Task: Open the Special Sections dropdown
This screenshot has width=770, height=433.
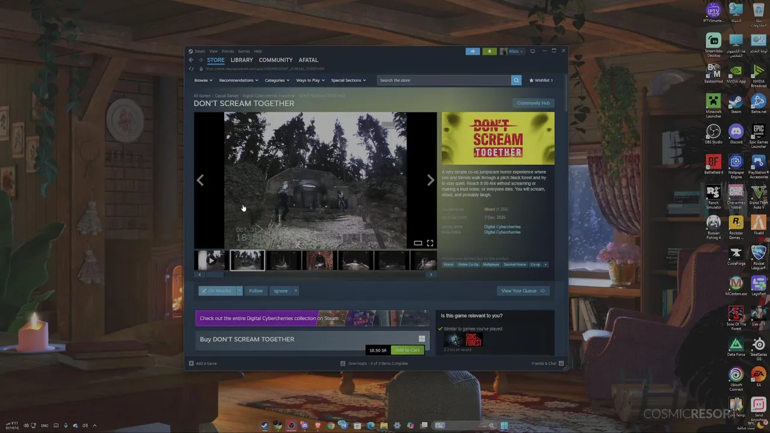Action: (x=348, y=80)
